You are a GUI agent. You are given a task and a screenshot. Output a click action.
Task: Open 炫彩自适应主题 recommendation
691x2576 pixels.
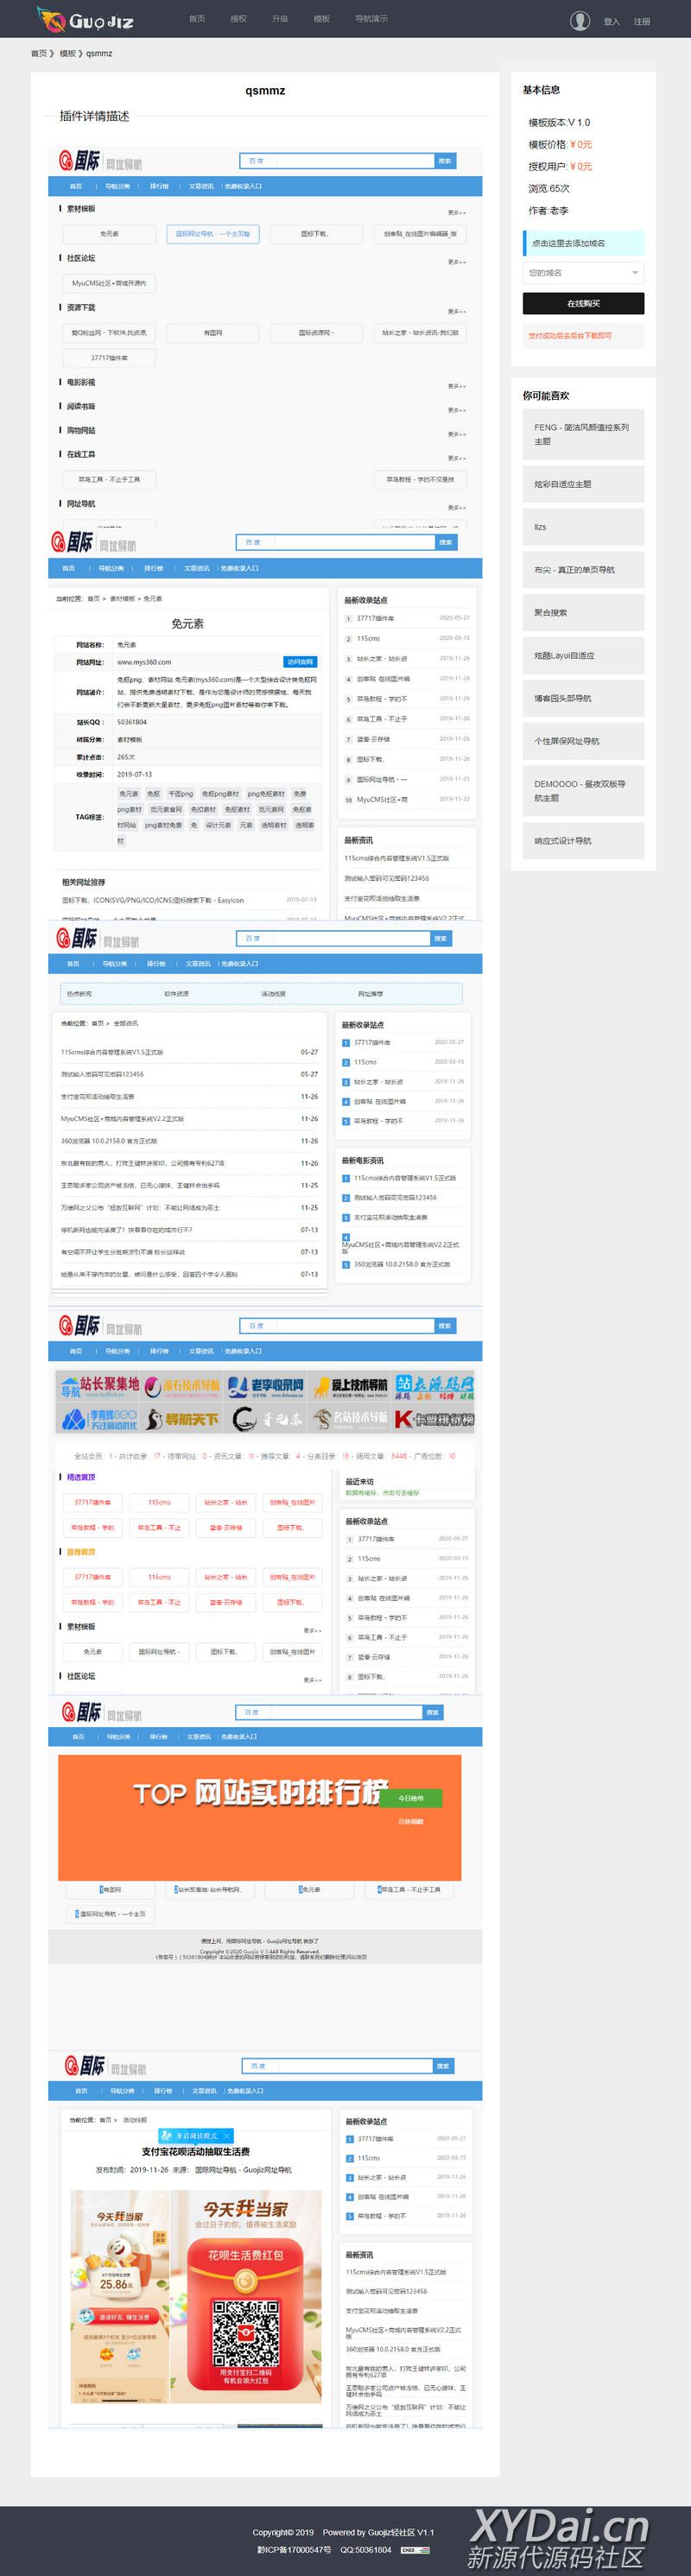(583, 484)
